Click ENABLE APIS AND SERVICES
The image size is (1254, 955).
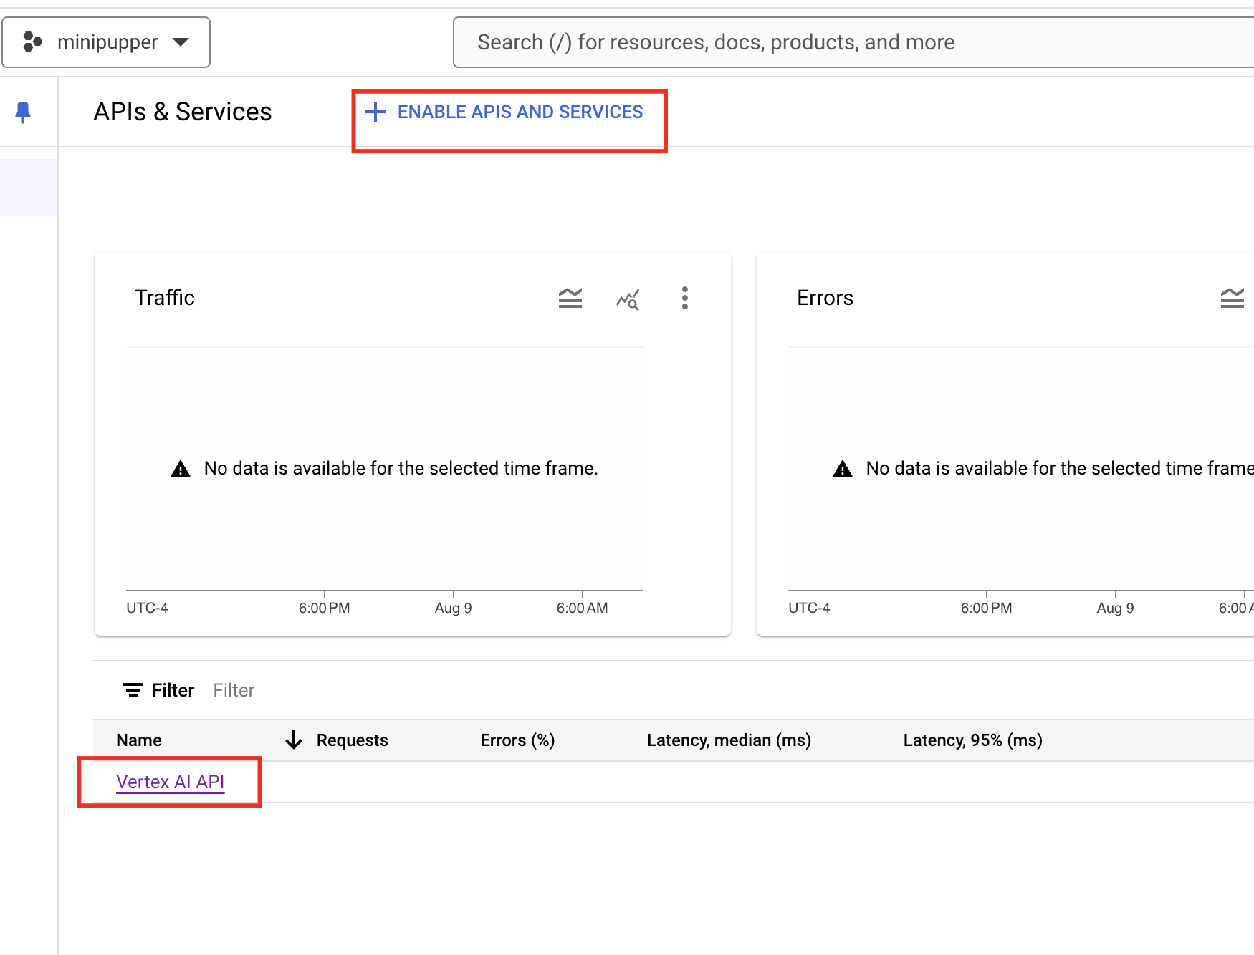point(519,112)
